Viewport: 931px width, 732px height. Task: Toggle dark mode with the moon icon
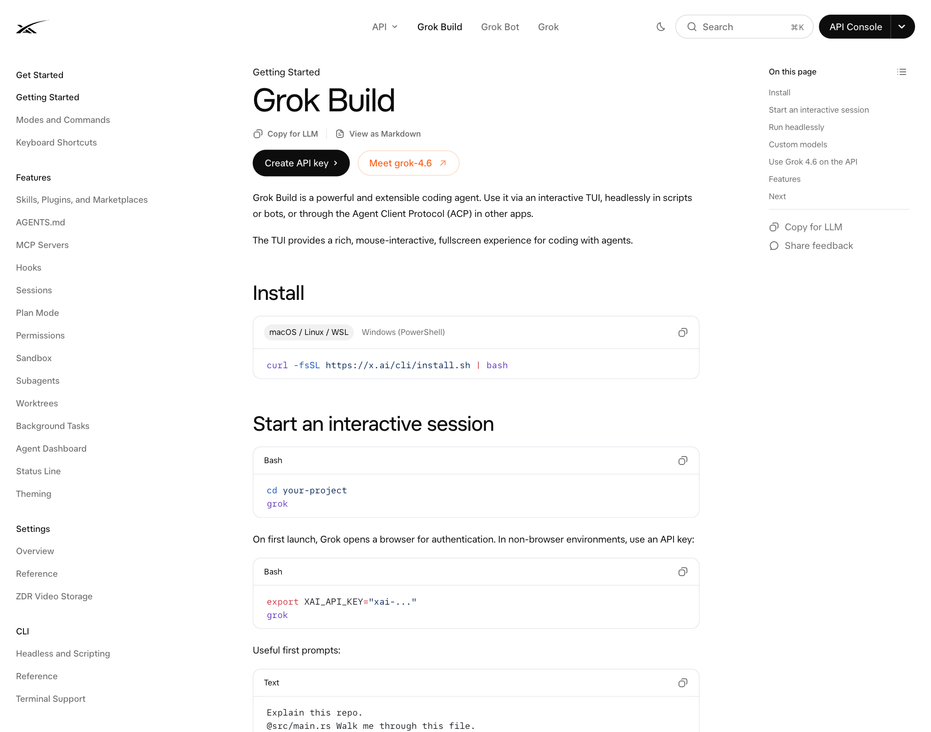(x=661, y=27)
